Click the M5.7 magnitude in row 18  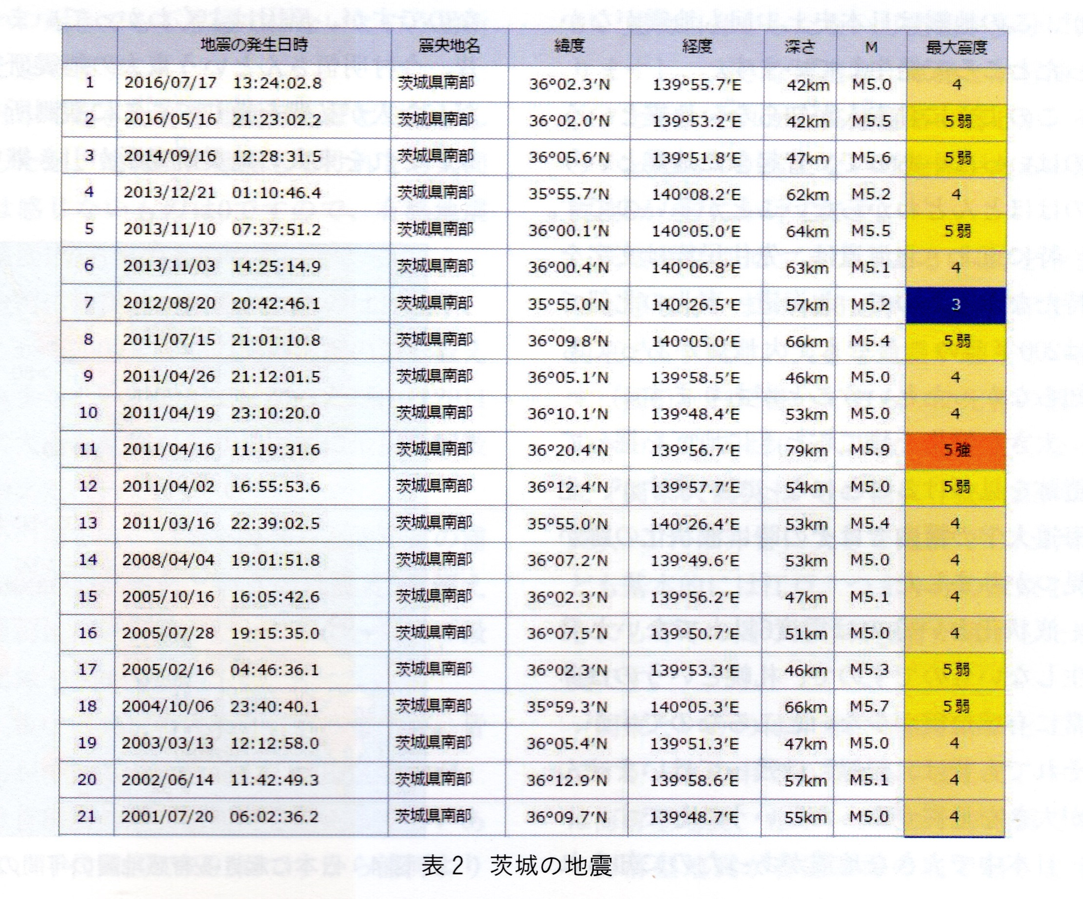[x=869, y=706]
